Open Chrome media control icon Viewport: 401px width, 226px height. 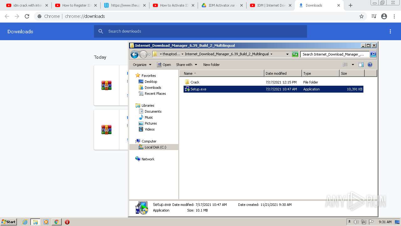coord(374,16)
